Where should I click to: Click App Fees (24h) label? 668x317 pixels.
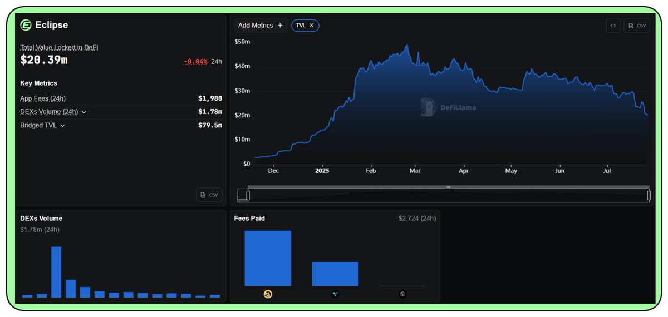pyautogui.click(x=43, y=98)
